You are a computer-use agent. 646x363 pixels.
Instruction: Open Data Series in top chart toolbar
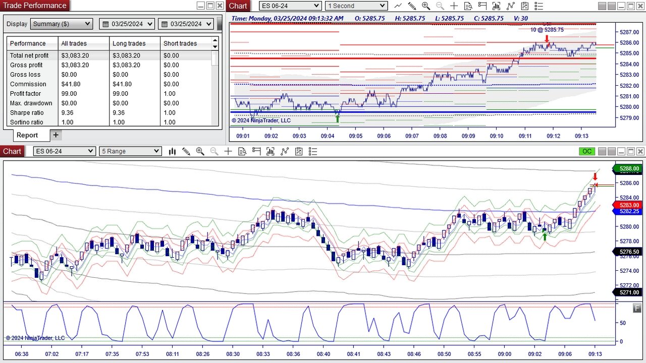(x=497, y=6)
